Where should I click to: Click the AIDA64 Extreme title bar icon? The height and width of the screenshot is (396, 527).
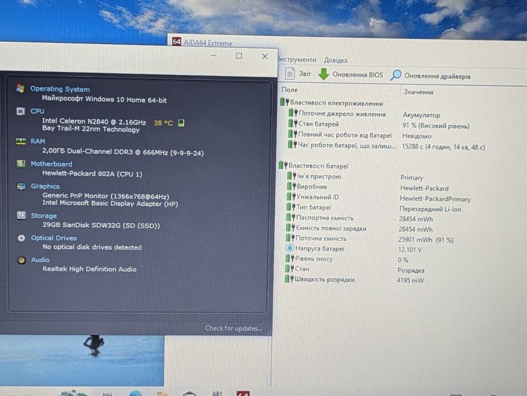coord(176,42)
